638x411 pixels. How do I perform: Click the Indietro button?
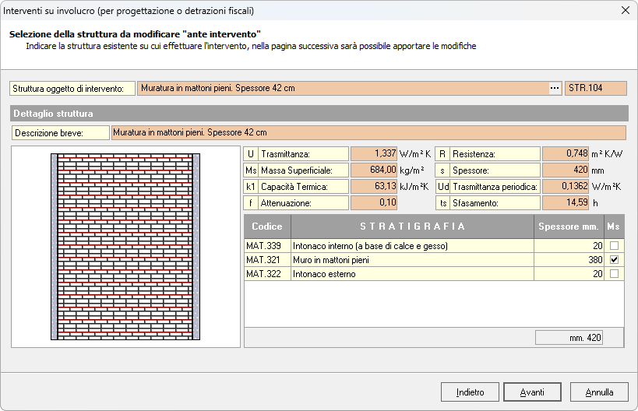pos(470,392)
